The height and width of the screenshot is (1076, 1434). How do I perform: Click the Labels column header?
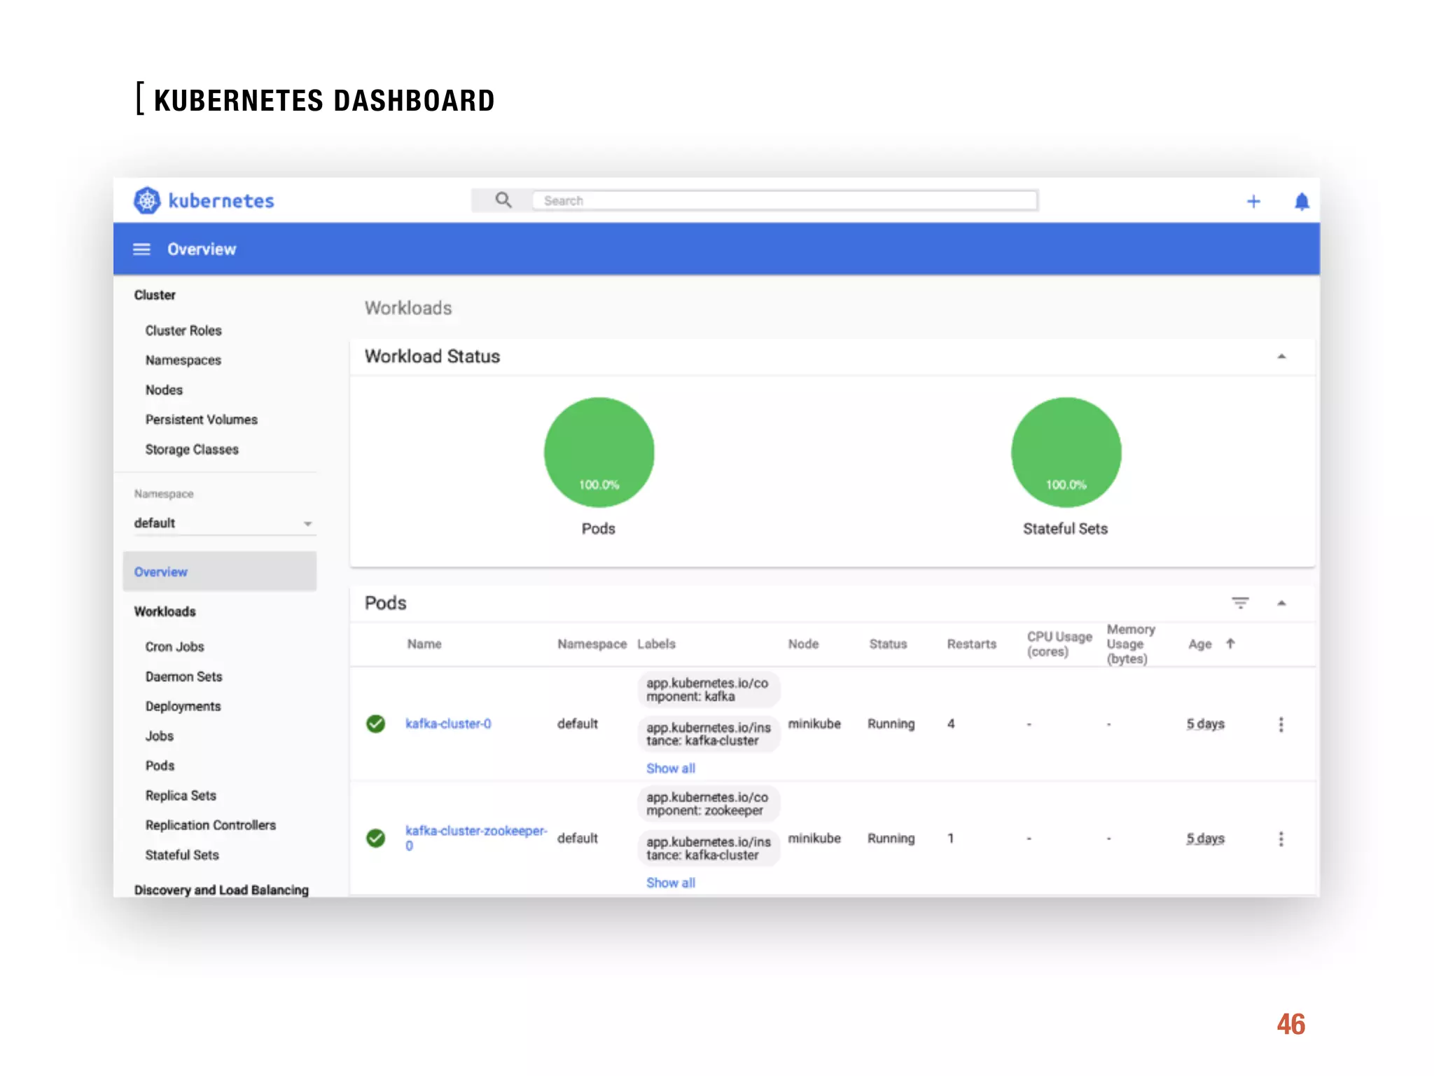[x=656, y=644]
